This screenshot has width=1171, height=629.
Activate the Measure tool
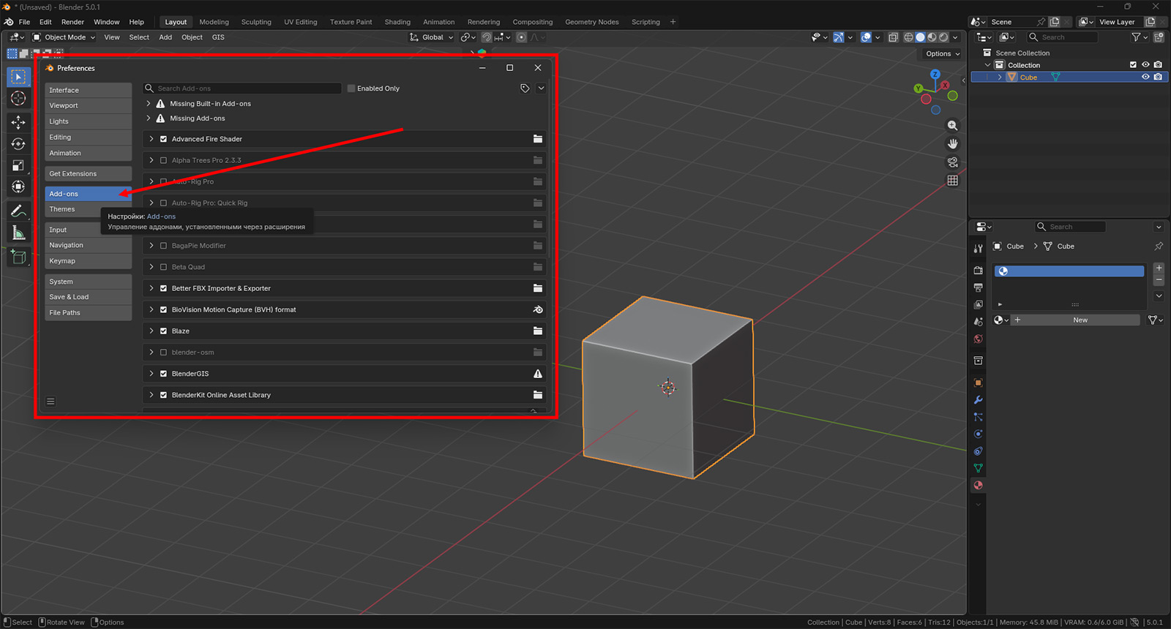click(18, 233)
